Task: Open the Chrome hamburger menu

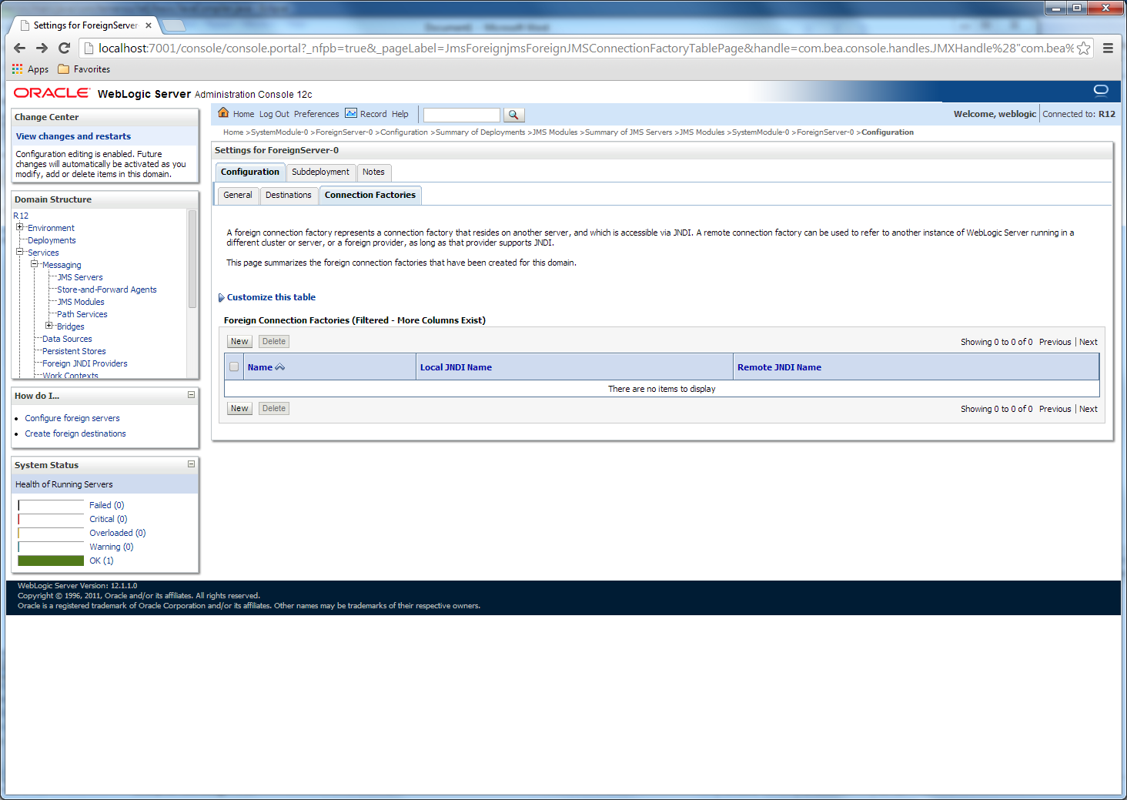Action: pos(1108,49)
